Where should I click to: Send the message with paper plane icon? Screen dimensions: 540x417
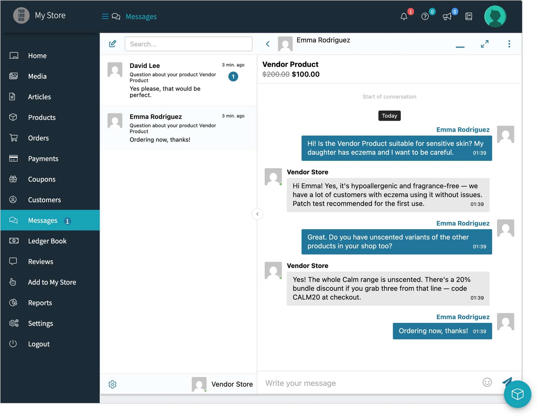coord(507,381)
